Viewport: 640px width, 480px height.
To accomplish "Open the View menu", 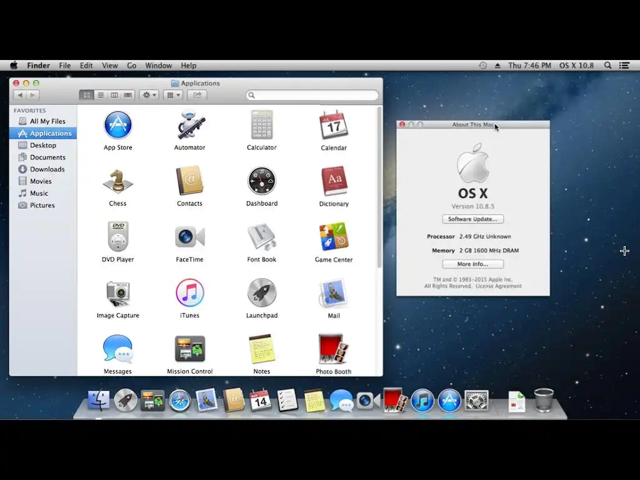I will click(x=110, y=65).
